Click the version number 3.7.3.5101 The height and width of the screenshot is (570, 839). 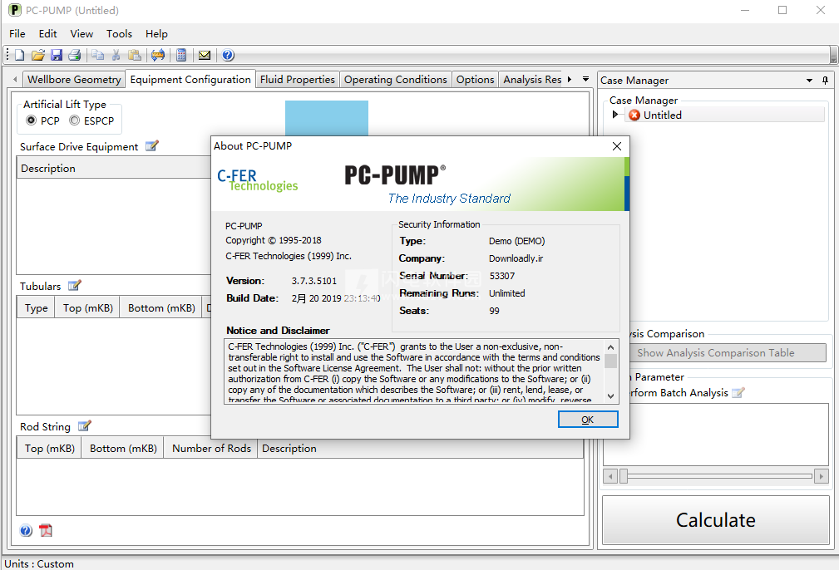click(314, 281)
